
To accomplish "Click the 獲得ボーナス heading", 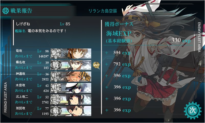I will point(119,24).
